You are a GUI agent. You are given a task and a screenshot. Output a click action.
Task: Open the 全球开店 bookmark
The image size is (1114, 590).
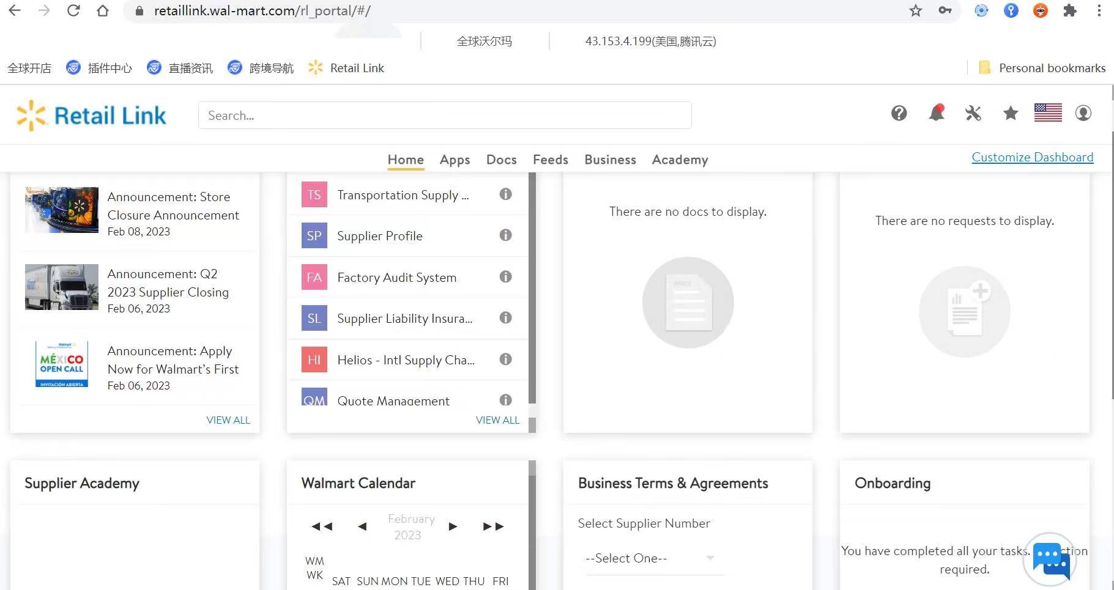tap(29, 68)
